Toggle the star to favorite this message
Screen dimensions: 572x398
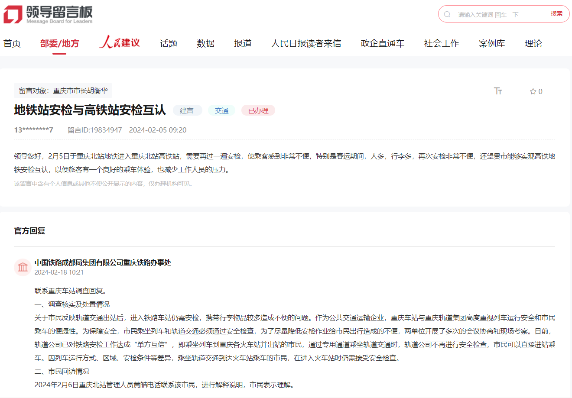click(533, 91)
